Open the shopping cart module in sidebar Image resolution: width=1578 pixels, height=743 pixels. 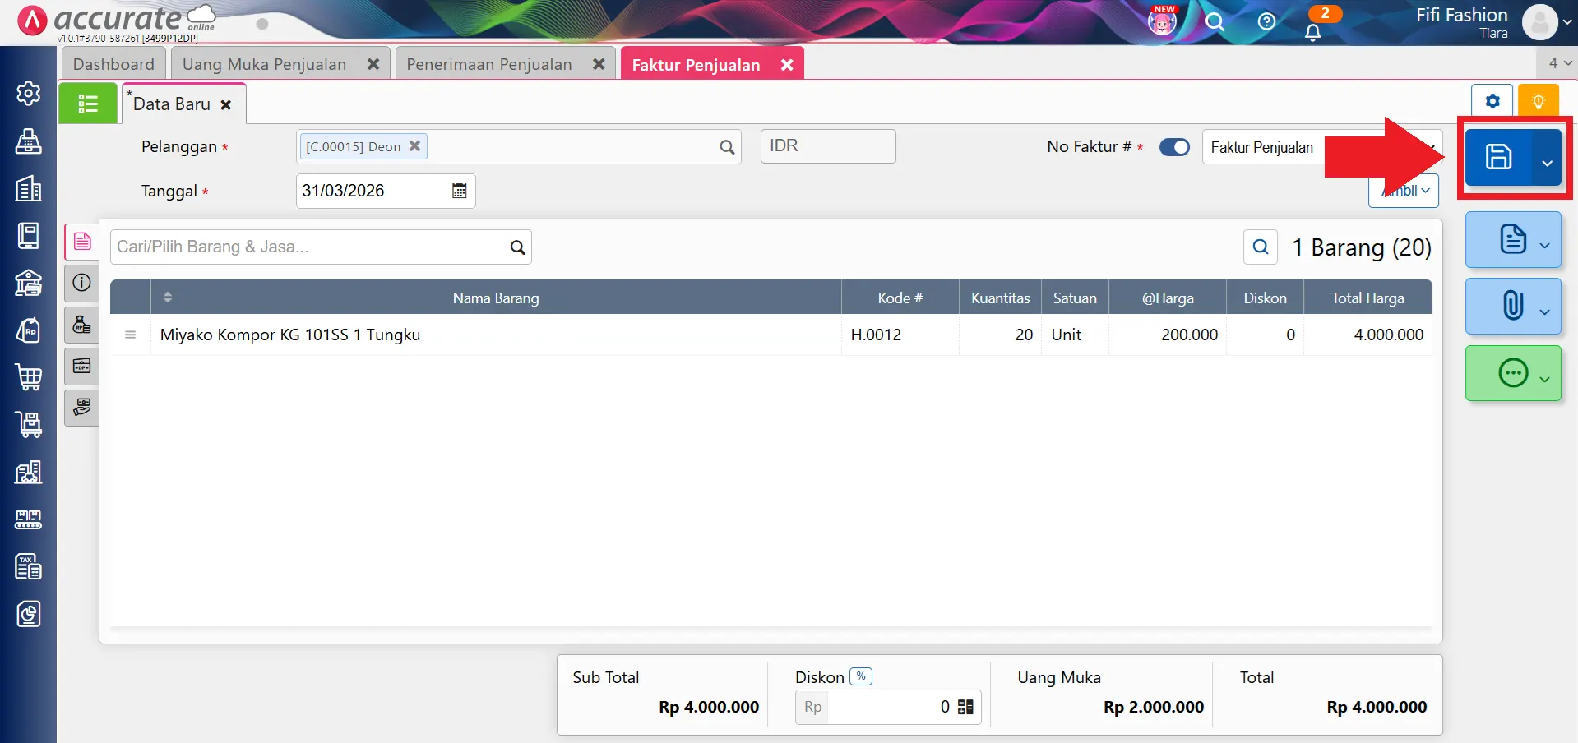[x=29, y=377]
